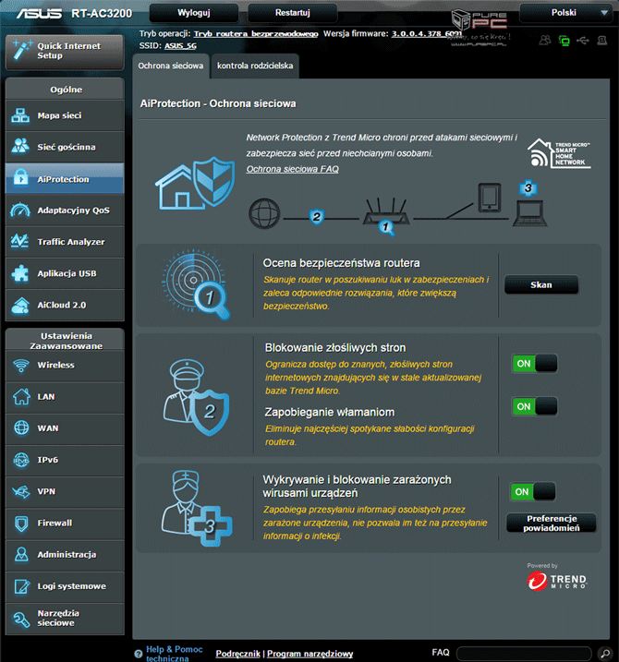Open the Podręcznik link
The width and height of the screenshot is (619, 662).
click(237, 654)
